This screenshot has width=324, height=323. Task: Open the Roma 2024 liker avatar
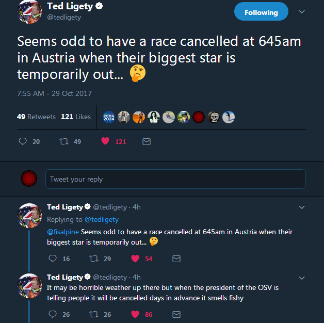coord(109,117)
